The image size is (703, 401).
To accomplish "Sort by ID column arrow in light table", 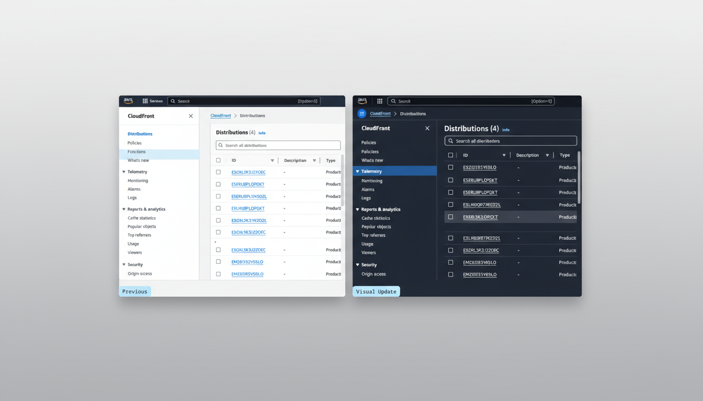I will point(272,161).
